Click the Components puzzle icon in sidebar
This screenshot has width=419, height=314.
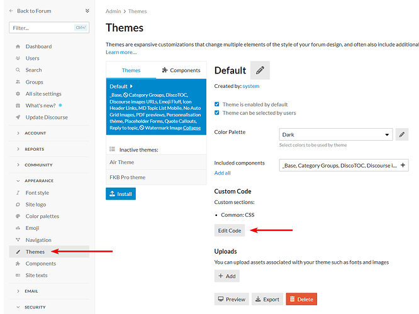(18, 263)
